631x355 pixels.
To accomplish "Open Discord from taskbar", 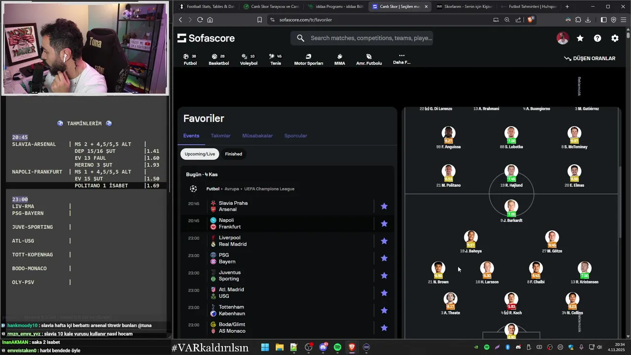I will pyautogui.click(x=323, y=347).
